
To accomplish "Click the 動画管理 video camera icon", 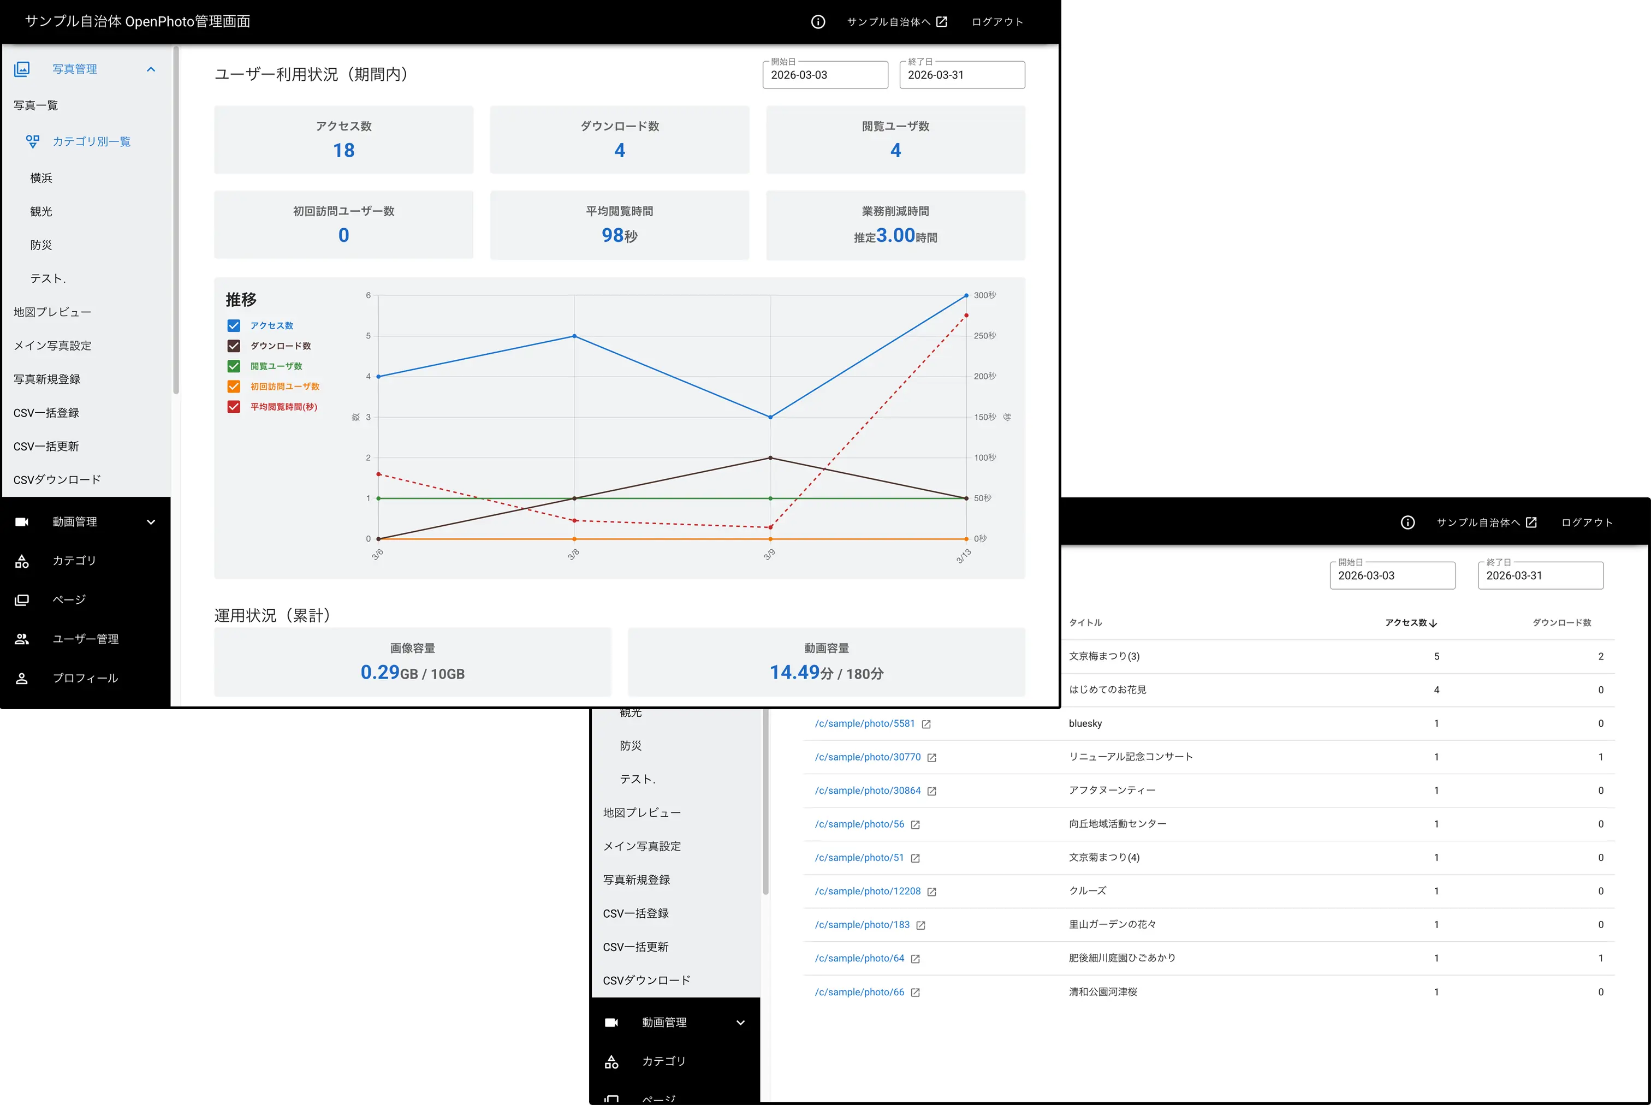I will pyautogui.click(x=22, y=521).
